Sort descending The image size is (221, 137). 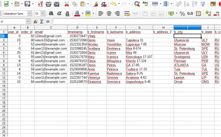click(195, 4)
